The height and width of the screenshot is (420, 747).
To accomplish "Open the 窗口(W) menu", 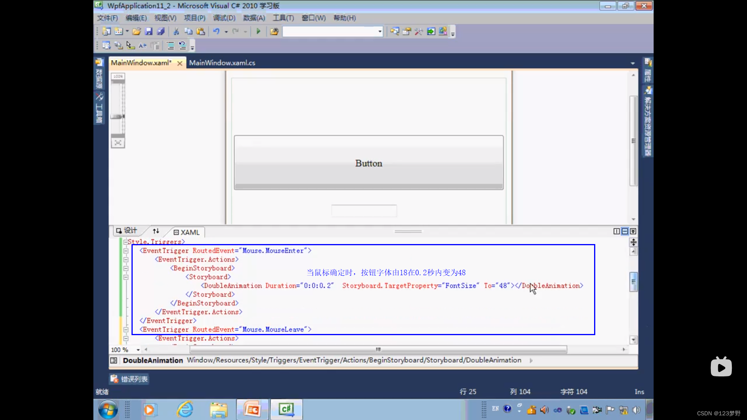I will (314, 18).
